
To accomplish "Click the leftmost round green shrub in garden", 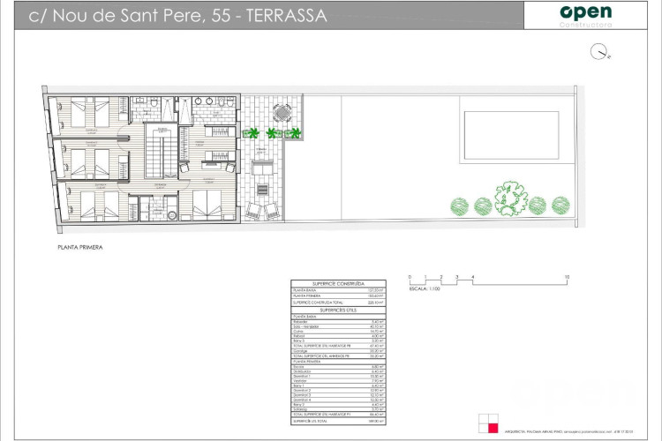I will [x=459, y=206].
